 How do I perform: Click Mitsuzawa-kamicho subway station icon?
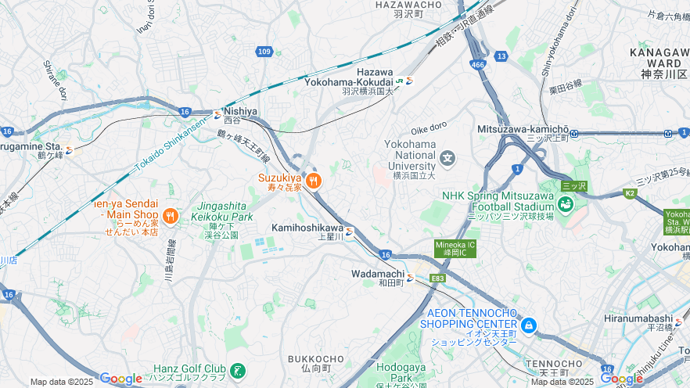click(574, 133)
